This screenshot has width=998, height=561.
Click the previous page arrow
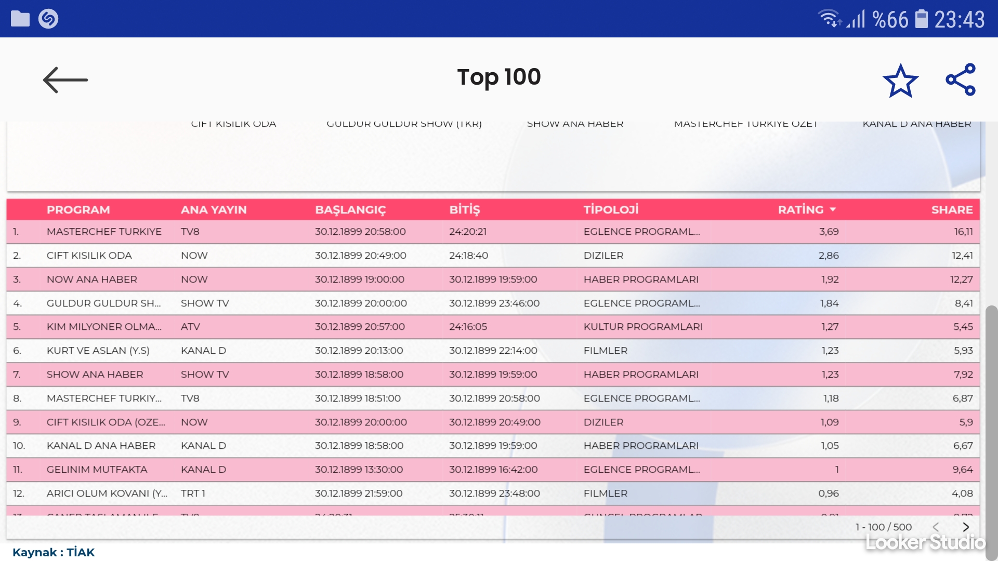tap(936, 527)
